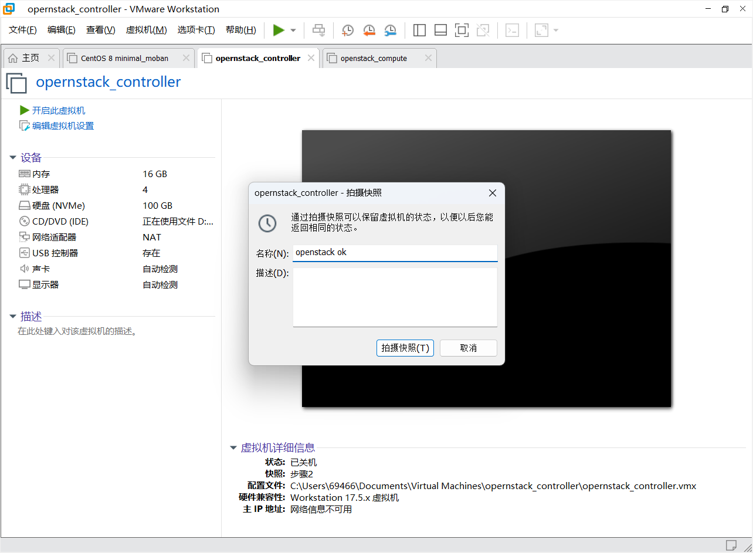Open the Snapshot Manager toolbar icon

click(x=390, y=30)
